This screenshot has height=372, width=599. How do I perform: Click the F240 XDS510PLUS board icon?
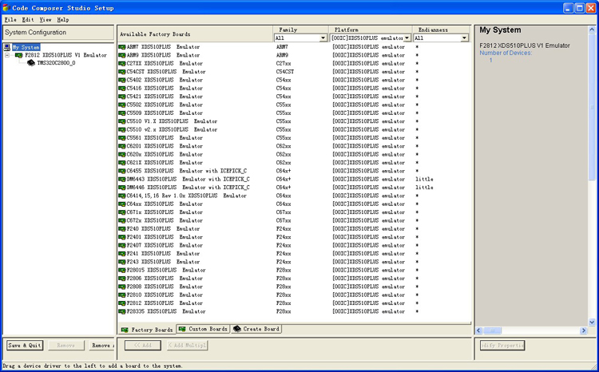pyautogui.click(x=122, y=229)
